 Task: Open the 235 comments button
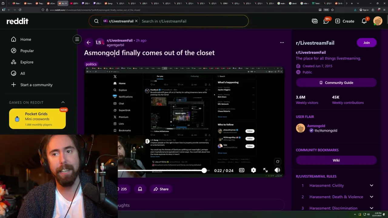(124, 189)
